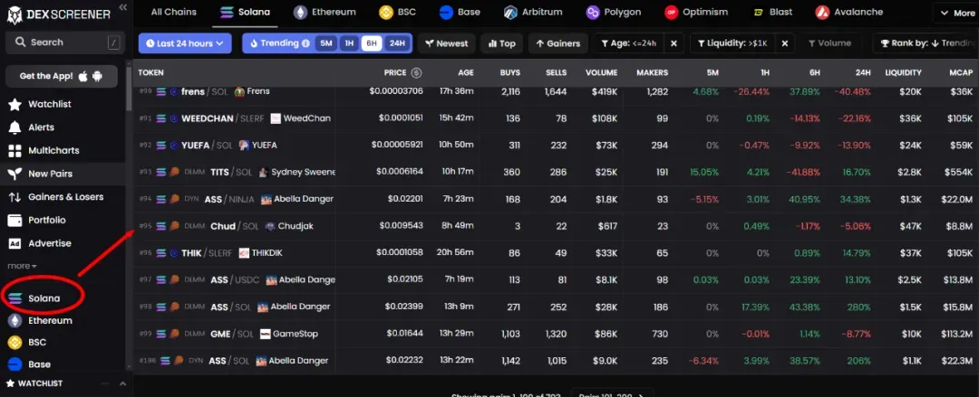Select the 24H trending interval

[397, 43]
